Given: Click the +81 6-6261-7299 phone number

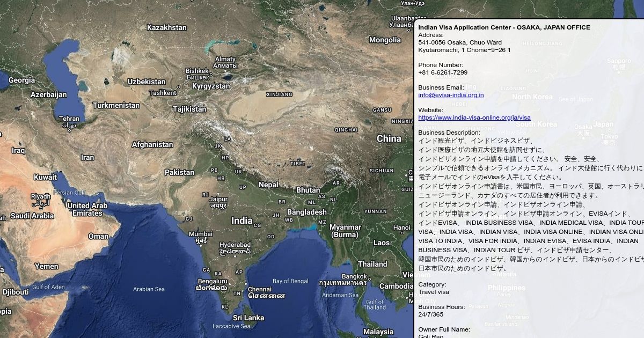Looking at the screenshot, I should click(443, 72).
